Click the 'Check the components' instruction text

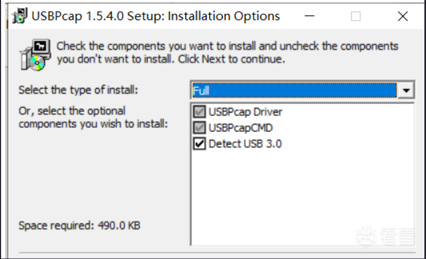[227, 53]
